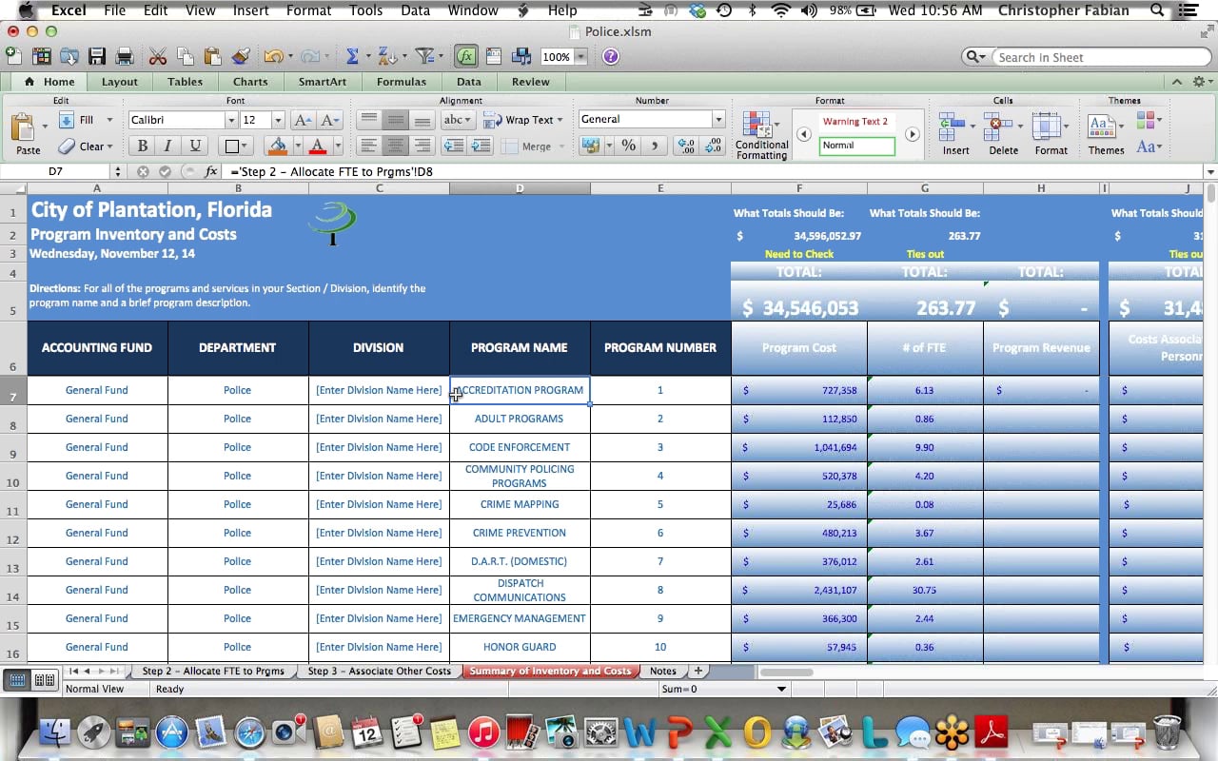The width and height of the screenshot is (1218, 761).
Task: Click the Search in Sheet field
Action: [1094, 57]
